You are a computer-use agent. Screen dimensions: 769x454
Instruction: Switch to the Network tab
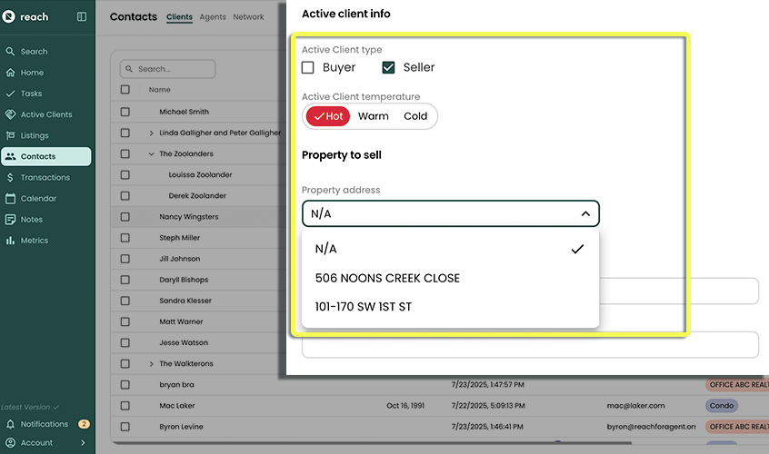[x=248, y=17]
